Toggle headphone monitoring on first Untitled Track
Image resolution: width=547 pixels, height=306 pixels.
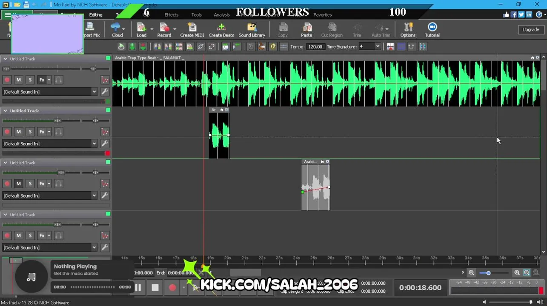click(x=59, y=80)
